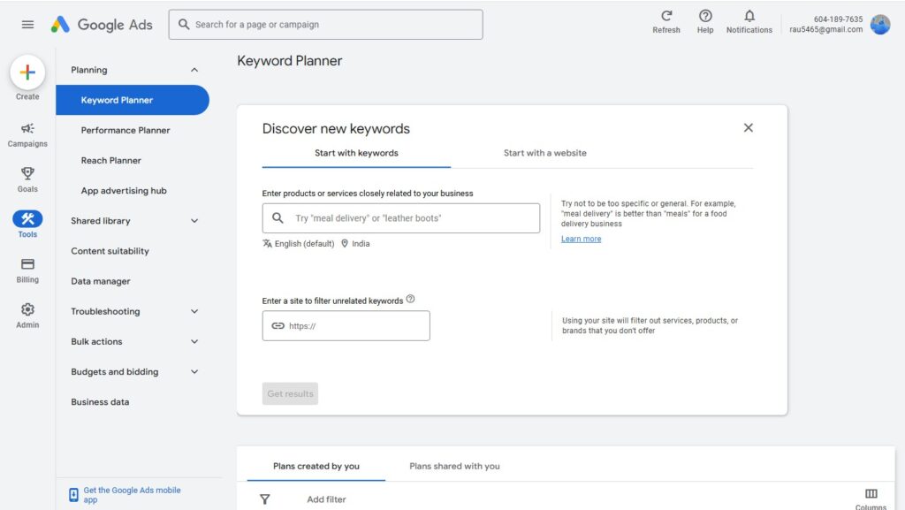This screenshot has height=510, width=905.
Task: Open App advertising hub
Action: click(x=124, y=191)
